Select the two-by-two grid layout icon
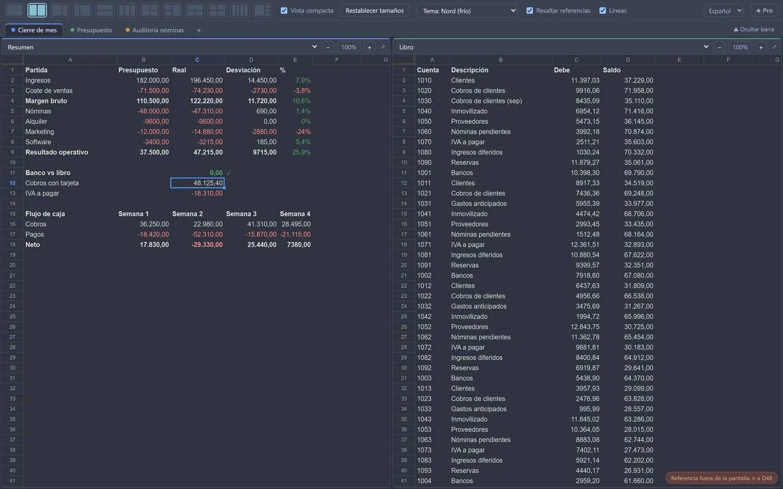 (x=217, y=10)
